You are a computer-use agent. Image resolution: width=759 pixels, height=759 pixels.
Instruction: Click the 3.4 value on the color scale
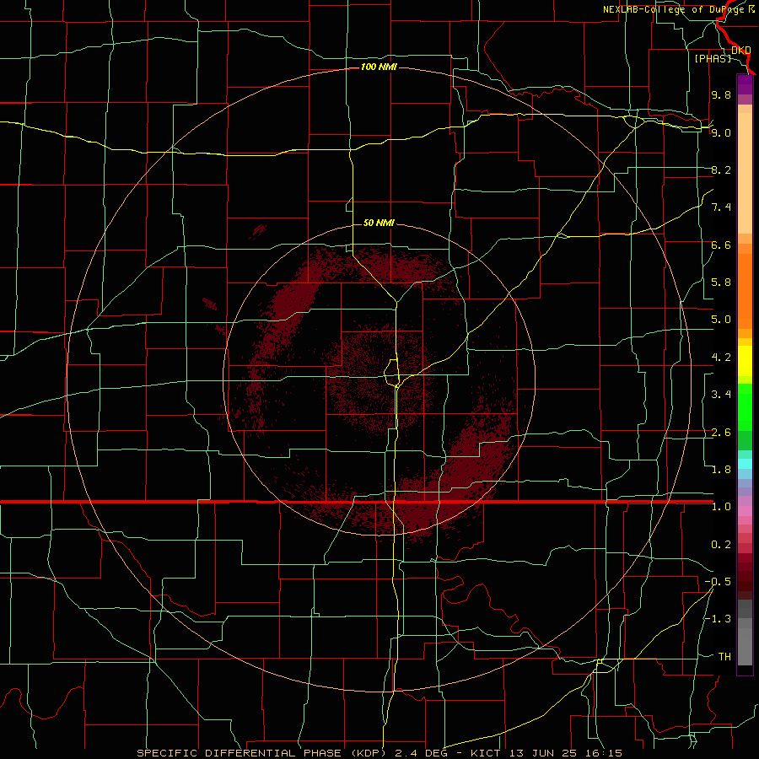[721, 395]
